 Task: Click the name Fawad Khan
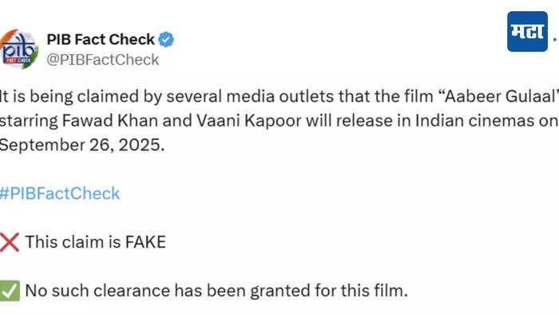pos(110,121)
